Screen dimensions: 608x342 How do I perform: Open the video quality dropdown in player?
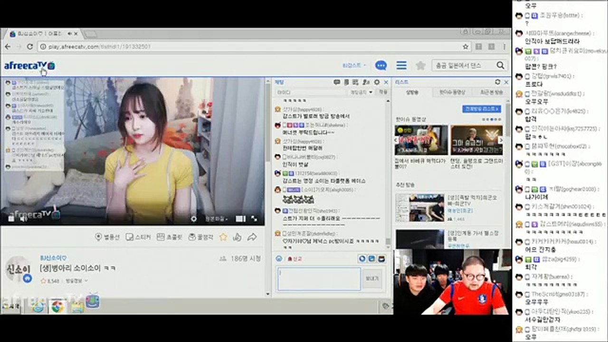(217, 219)
